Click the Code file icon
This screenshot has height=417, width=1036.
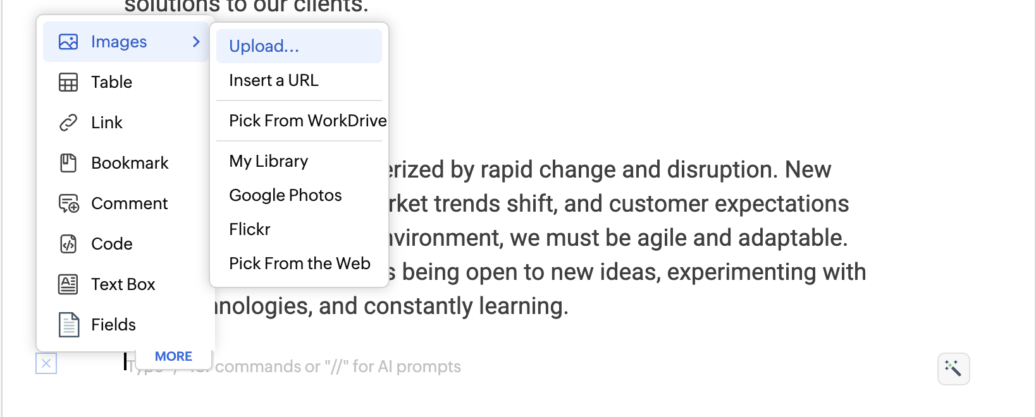[68, 244]
